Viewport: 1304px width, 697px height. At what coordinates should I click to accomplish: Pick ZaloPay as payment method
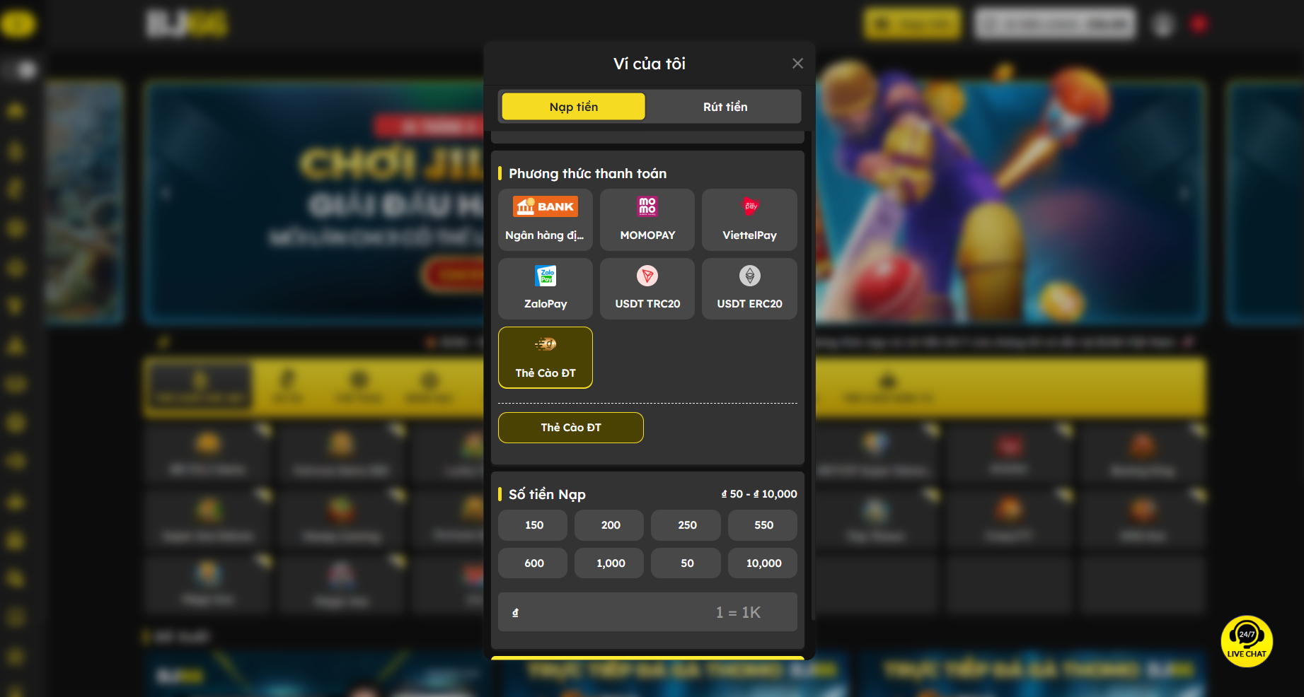[x=545, y=288]
